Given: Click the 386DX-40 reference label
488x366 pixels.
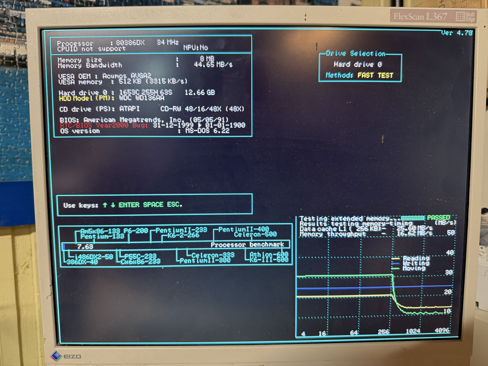Looking at the screenshot, I should click(x=82, y=262).
